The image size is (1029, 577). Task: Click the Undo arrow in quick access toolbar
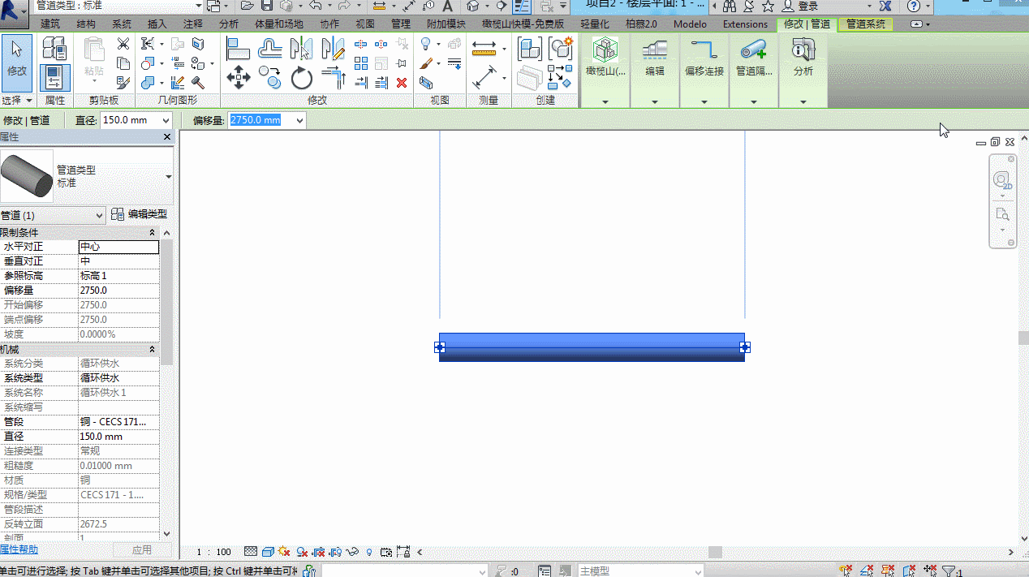point(316,6)
